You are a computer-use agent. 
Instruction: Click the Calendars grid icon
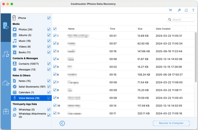pyautogui.click(x=15, y=92)
